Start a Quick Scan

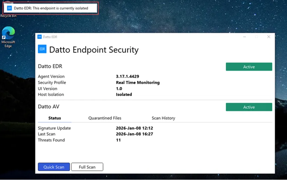click(x=54, y=167)
